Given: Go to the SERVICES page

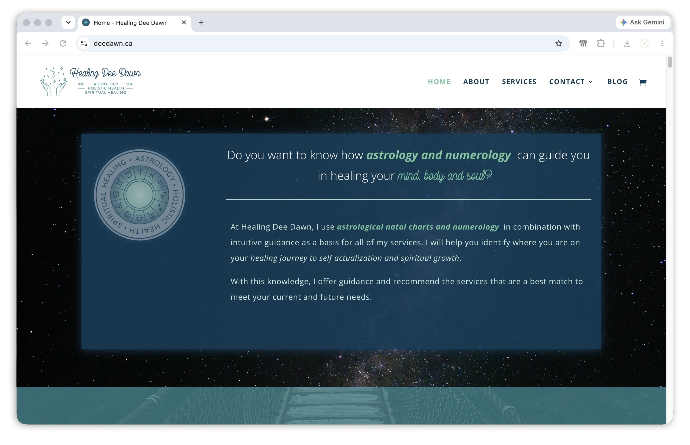Looking at the screenshot, I should click(x=519, y=82).
